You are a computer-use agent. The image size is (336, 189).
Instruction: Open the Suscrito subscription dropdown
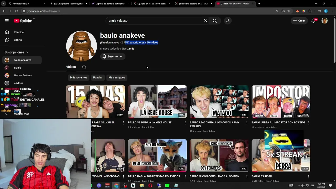113,56
